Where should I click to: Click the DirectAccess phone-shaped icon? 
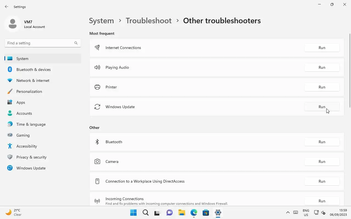click(x=97, y=181)
